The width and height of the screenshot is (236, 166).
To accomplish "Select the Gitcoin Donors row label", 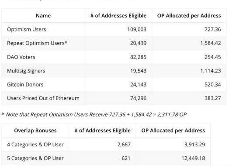I will [25, 85].
